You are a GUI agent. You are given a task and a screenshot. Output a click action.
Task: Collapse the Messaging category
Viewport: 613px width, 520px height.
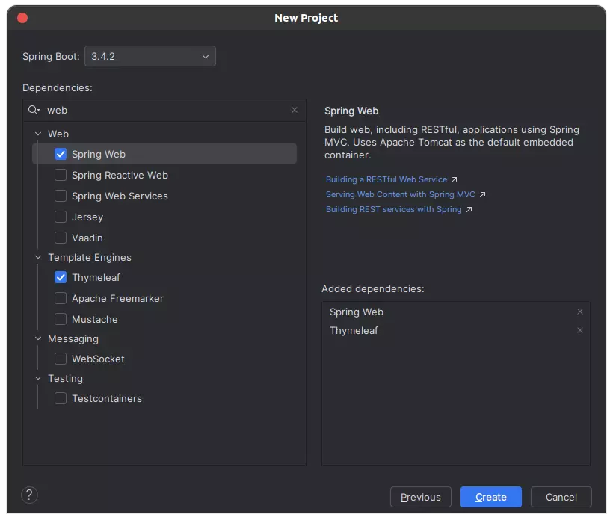point(38,338)
